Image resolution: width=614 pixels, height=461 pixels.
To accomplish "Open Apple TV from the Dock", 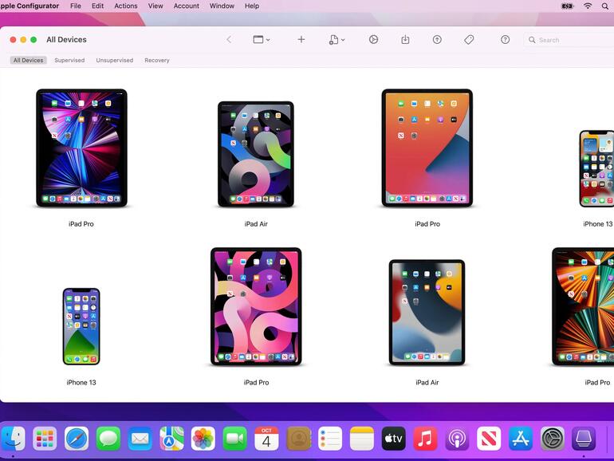I will coord(394,439).
